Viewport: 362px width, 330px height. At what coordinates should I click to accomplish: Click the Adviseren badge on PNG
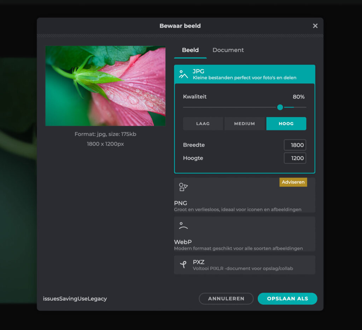pyautogui.click(x=293, y=182)
